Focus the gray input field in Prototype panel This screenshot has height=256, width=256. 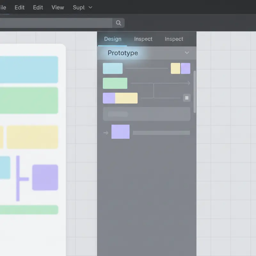point(147,114)
